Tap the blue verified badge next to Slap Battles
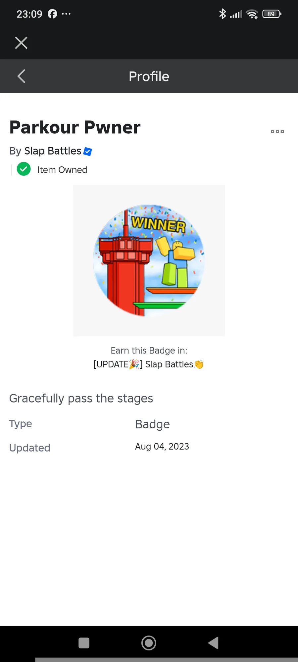This screenshot has width=298, height=662. [88, 151]
